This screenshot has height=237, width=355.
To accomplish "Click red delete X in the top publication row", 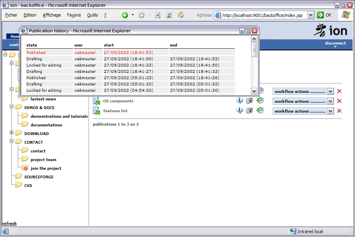I will click(339, 91).
